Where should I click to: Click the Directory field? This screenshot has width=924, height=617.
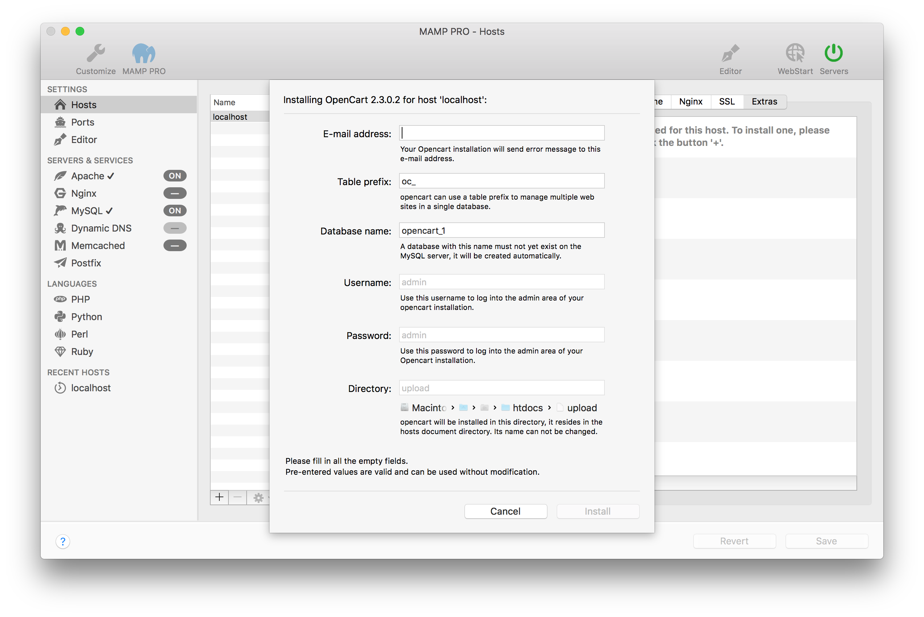pyautogui.click(x=502, y=388)
